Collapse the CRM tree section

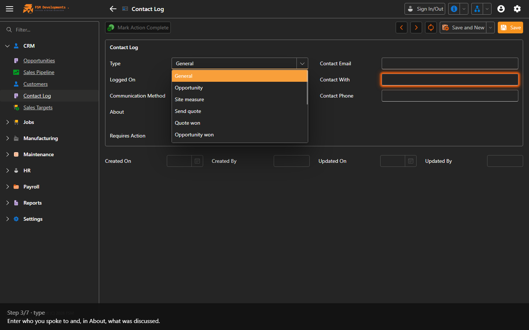(7, 46)
